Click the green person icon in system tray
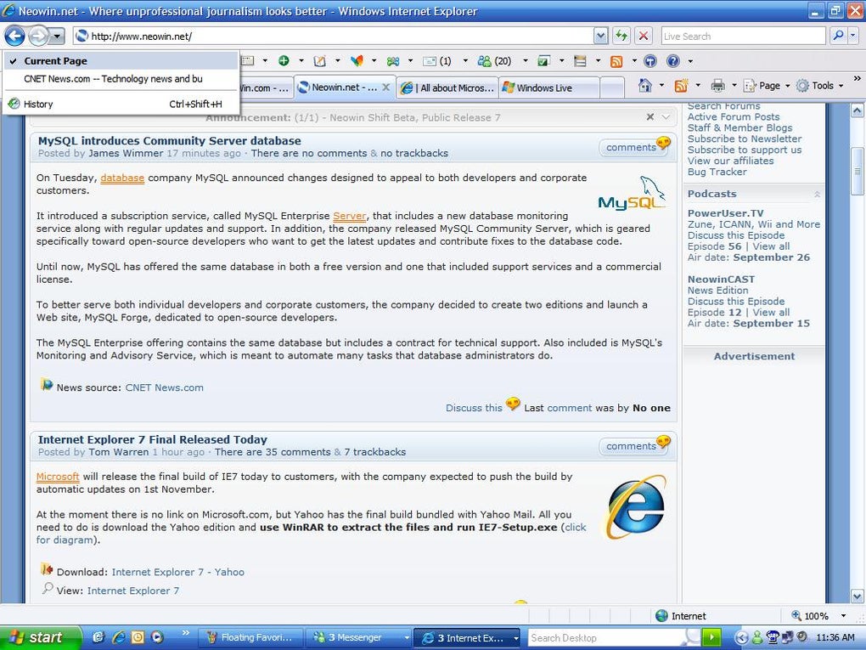866x650 pixels. (757, 637)
